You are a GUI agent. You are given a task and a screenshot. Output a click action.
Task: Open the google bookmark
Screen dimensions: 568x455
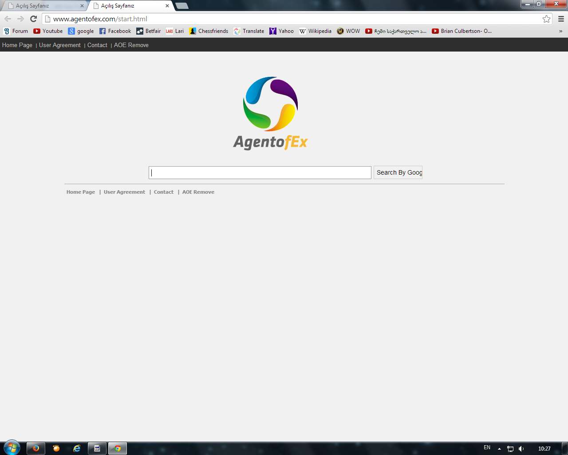point(81,31)
